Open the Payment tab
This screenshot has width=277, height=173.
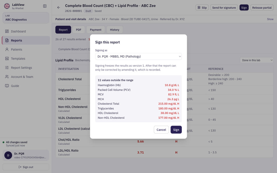[96, 30]
